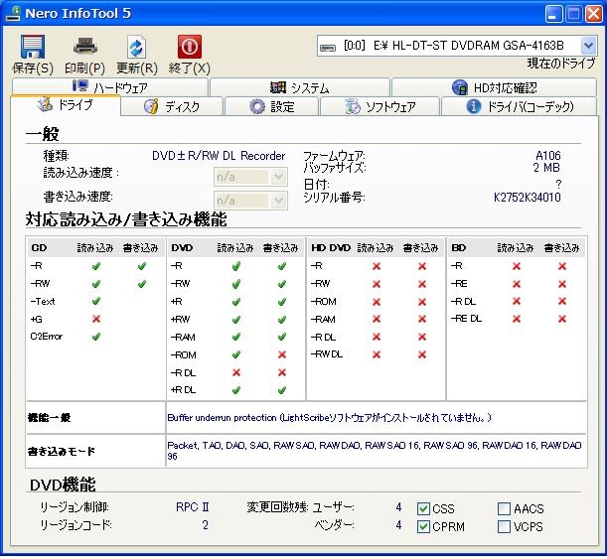Click the 印刷(P) printer icon
The image size is (607, 559).
pyautogui.click(x=84, y=47)
